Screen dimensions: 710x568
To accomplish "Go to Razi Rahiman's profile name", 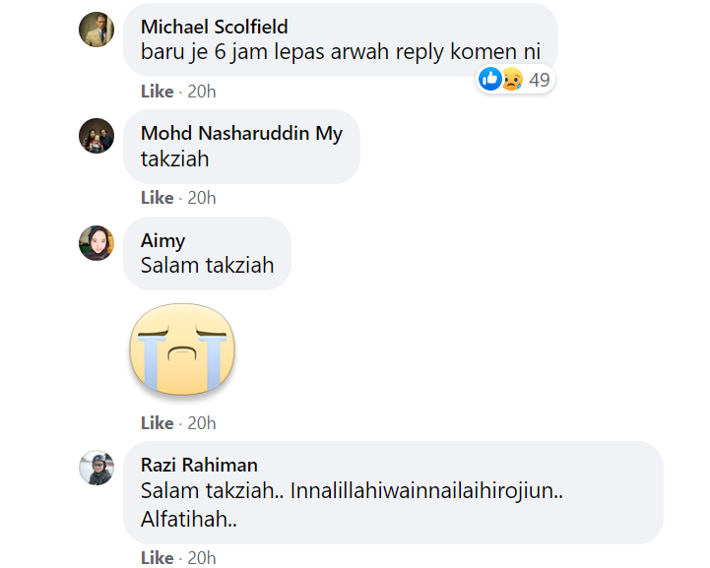I will (199, 465).
